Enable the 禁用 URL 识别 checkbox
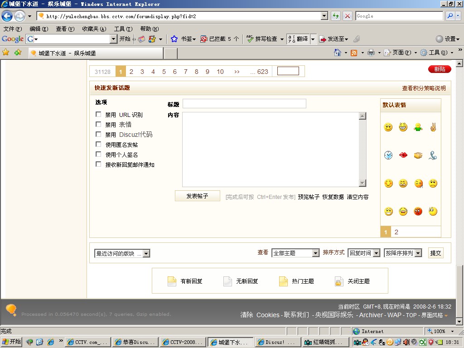This screenshot has width=464, height=348. pos(98,114)
